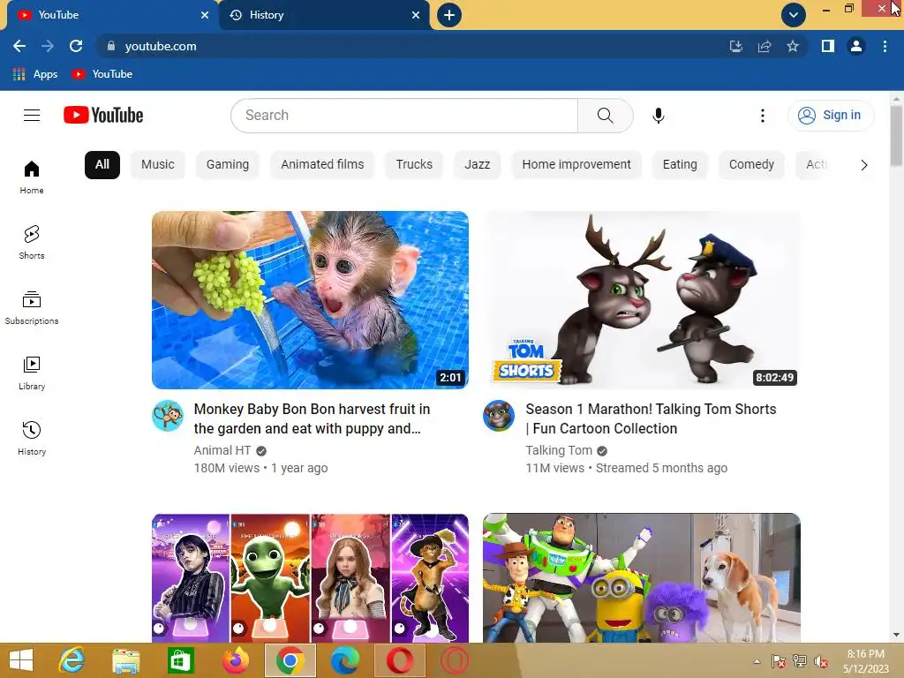This screenshot has width=904, height=678.
Task: Open Monkey Baby Bon Bon video title
Action: (x=312, y=418)
